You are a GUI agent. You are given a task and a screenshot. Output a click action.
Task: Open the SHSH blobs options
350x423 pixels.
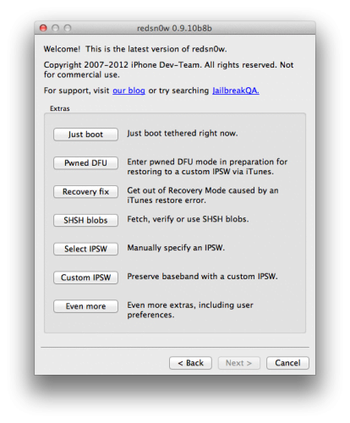[85, 220]
